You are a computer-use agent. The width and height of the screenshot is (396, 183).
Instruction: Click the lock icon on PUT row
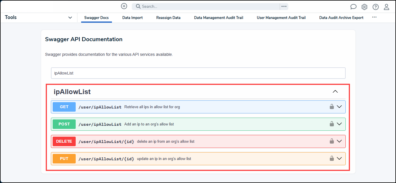point(332,158)
